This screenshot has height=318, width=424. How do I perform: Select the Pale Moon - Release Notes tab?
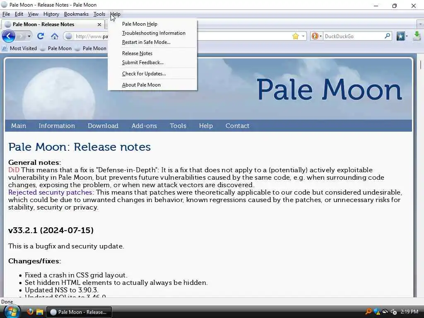point(53,24)
